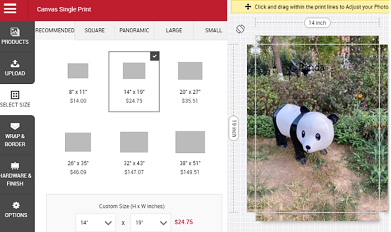Switch to the Large tab
391x232 pixels.
pos(174,30)
